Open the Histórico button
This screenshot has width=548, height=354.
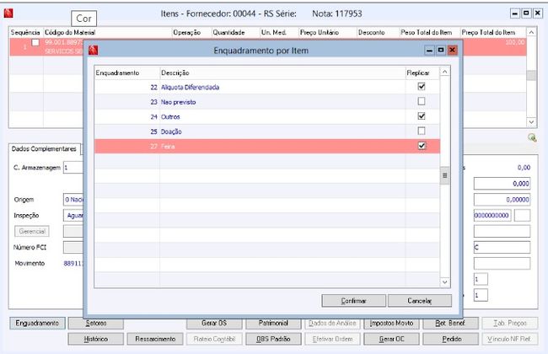click(x=96, y=339)
